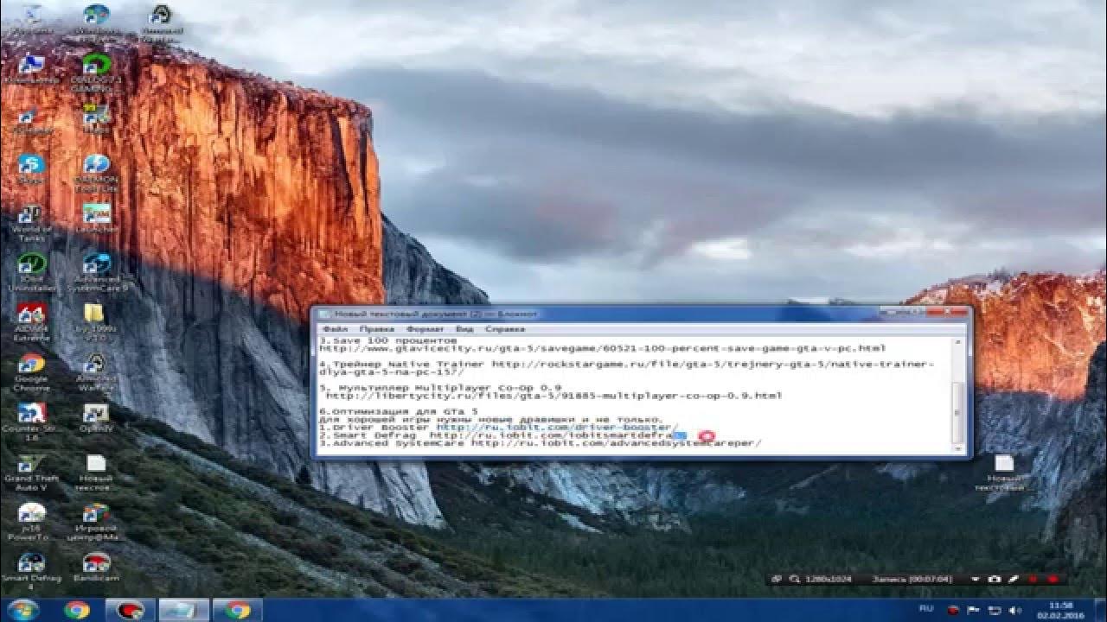Screen dimensions: 1107x622
Task: Open the second Chrome icon in the taskbar
Action: tap(238, 610)
